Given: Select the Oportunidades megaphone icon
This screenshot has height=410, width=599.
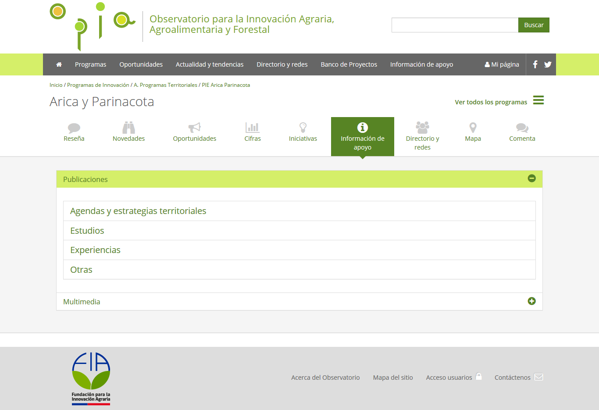Looking at the screenshot, I should pyautogui.click(x=194, y=127).
